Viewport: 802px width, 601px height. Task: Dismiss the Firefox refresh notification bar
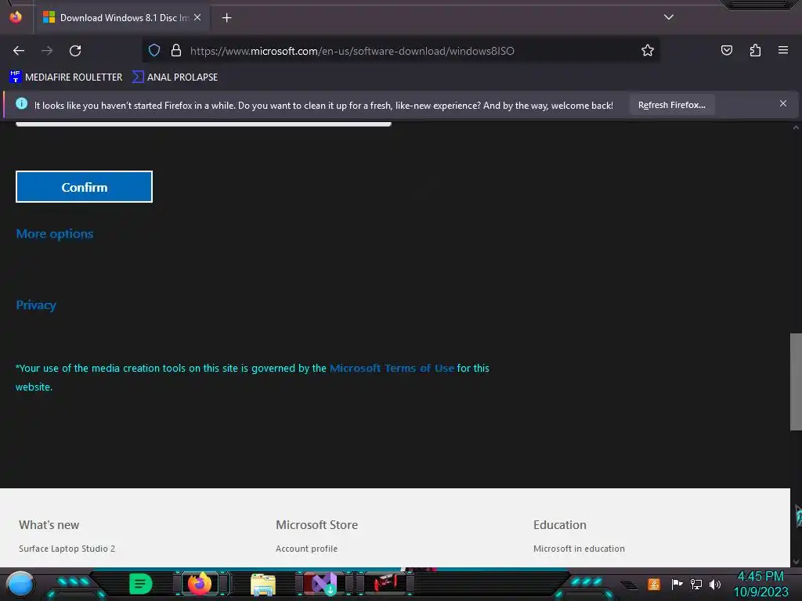pyautogui.click(x=783, y=104)
